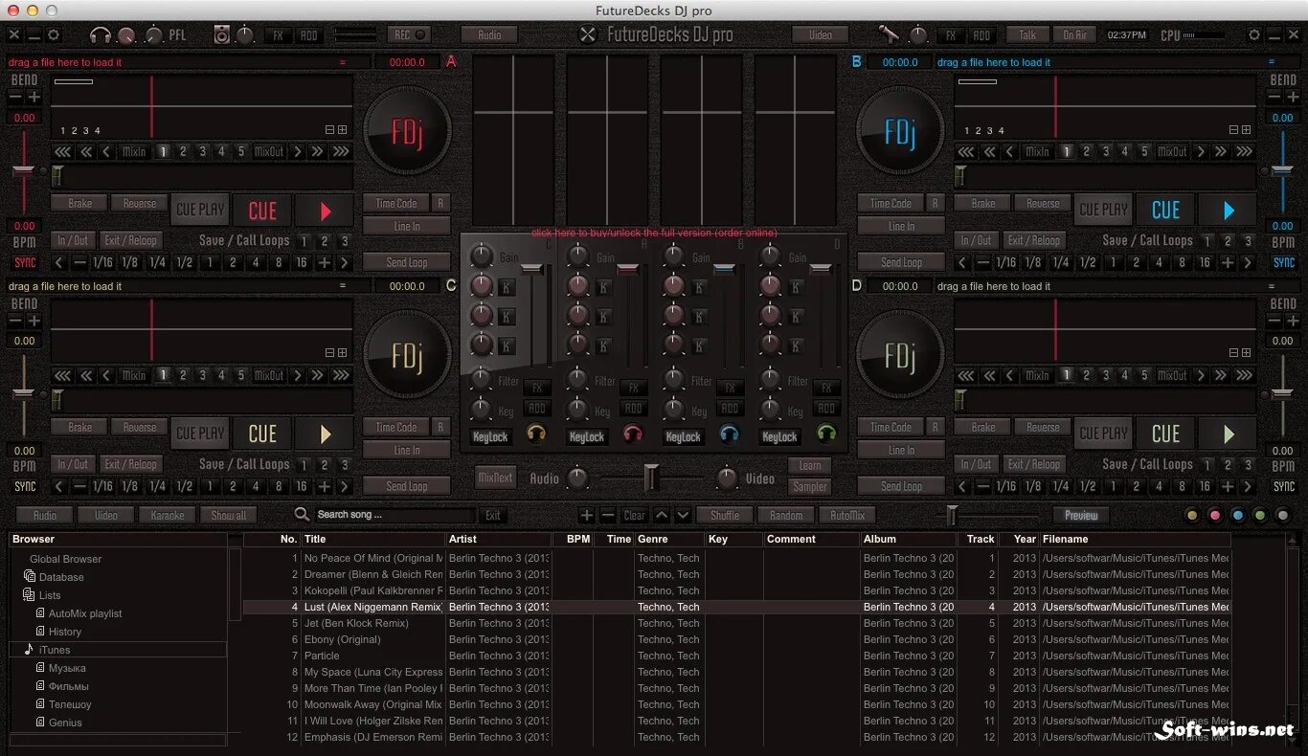Screen dimensions: 1308x756
Task: Open the Sampler panel
Action: point(810,487)
